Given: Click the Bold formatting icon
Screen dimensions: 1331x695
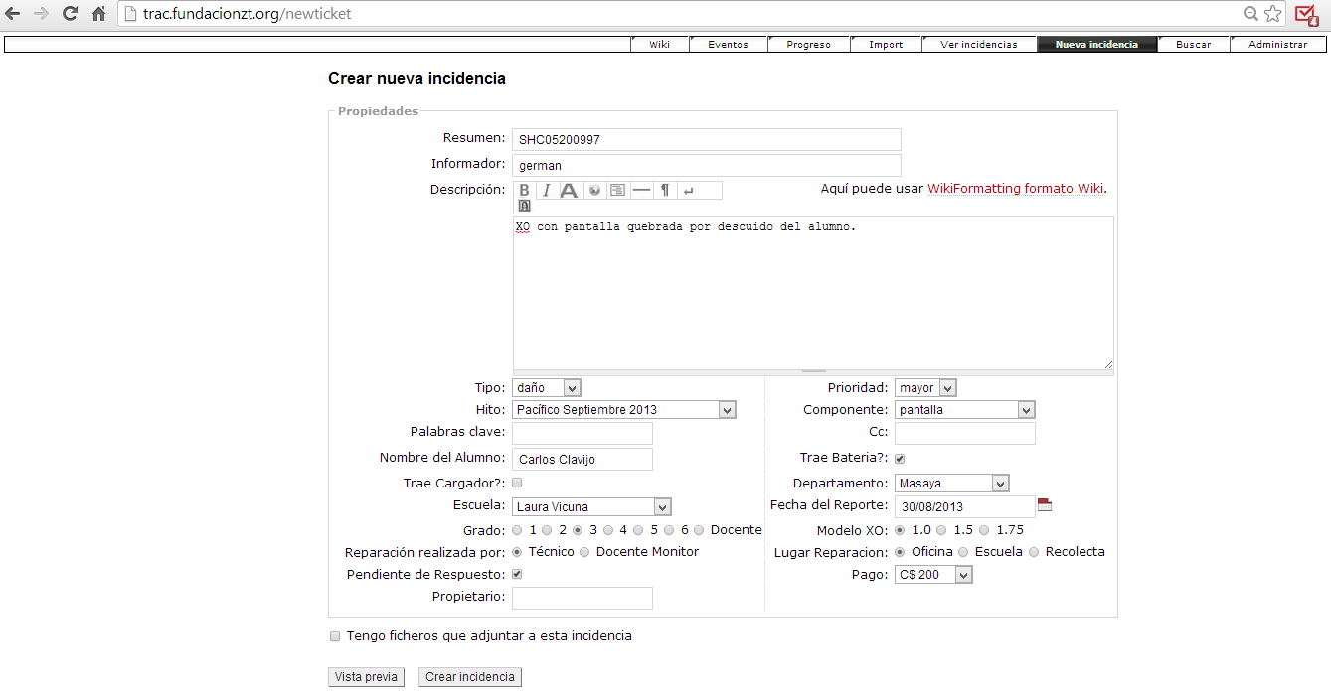Looking at the screenshot, I should coord(525,190).
